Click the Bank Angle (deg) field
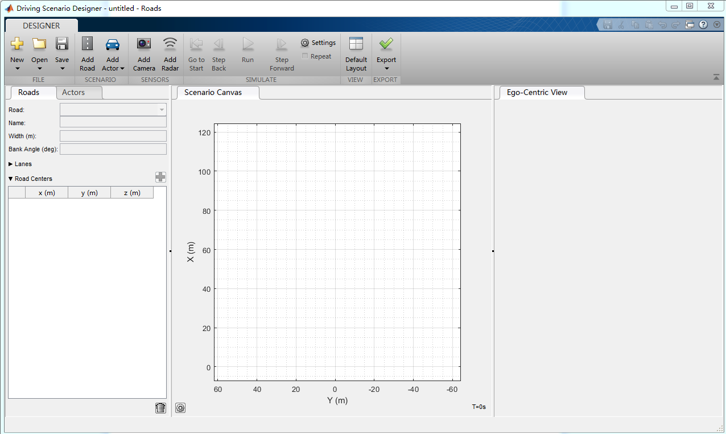 pyautogui.click(x=113, y=149)
